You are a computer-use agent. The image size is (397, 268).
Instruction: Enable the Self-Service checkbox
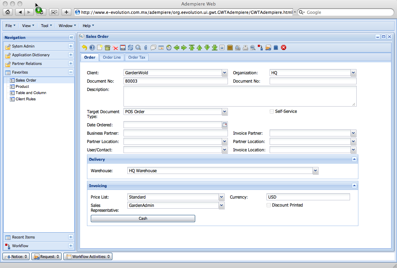[x=272, y=111]
